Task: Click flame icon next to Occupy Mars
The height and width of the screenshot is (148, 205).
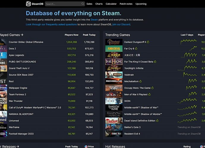Action: pos(152,88)
